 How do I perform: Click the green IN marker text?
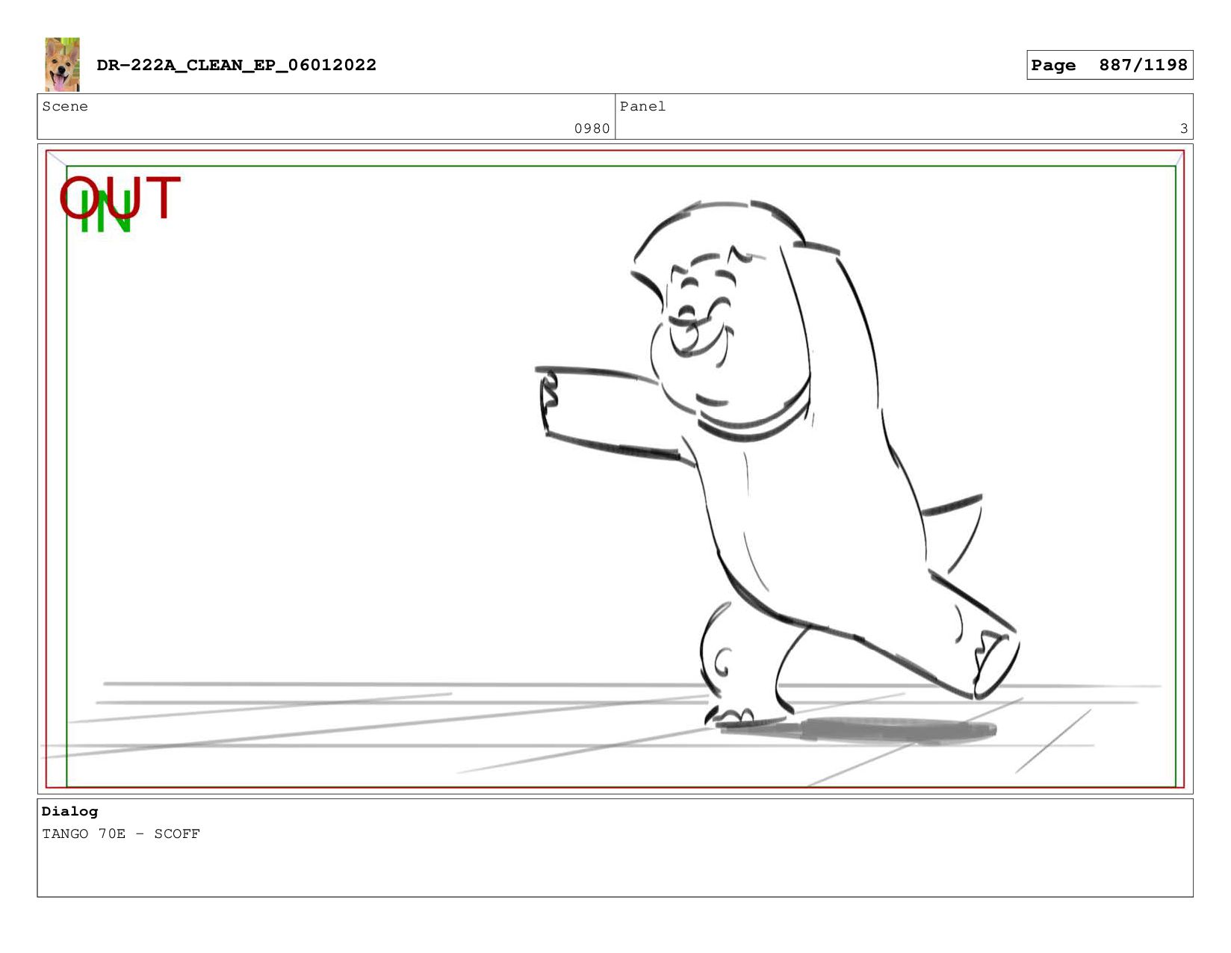click(106, 212)
